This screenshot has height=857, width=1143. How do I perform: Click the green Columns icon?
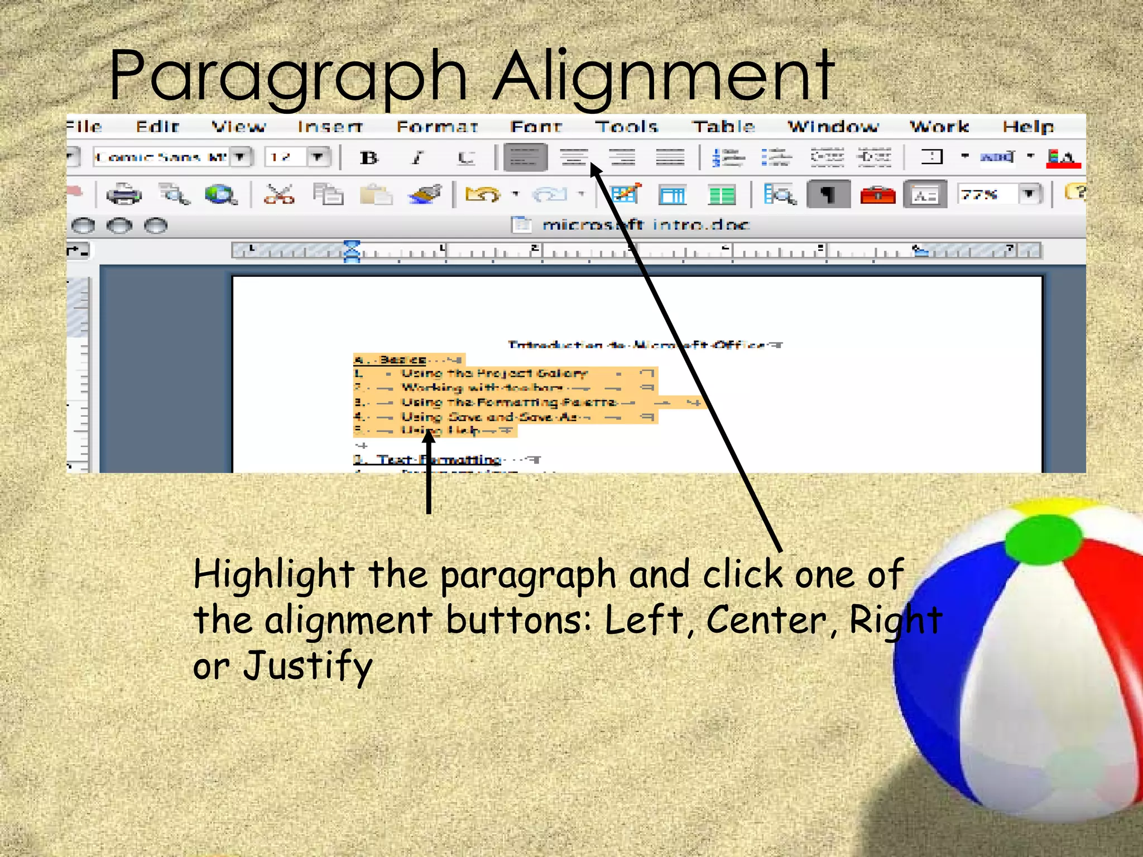tap(722, 195)
